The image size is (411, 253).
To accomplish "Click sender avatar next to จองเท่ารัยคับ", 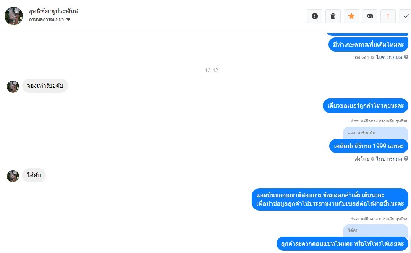I will coord(13,86).
